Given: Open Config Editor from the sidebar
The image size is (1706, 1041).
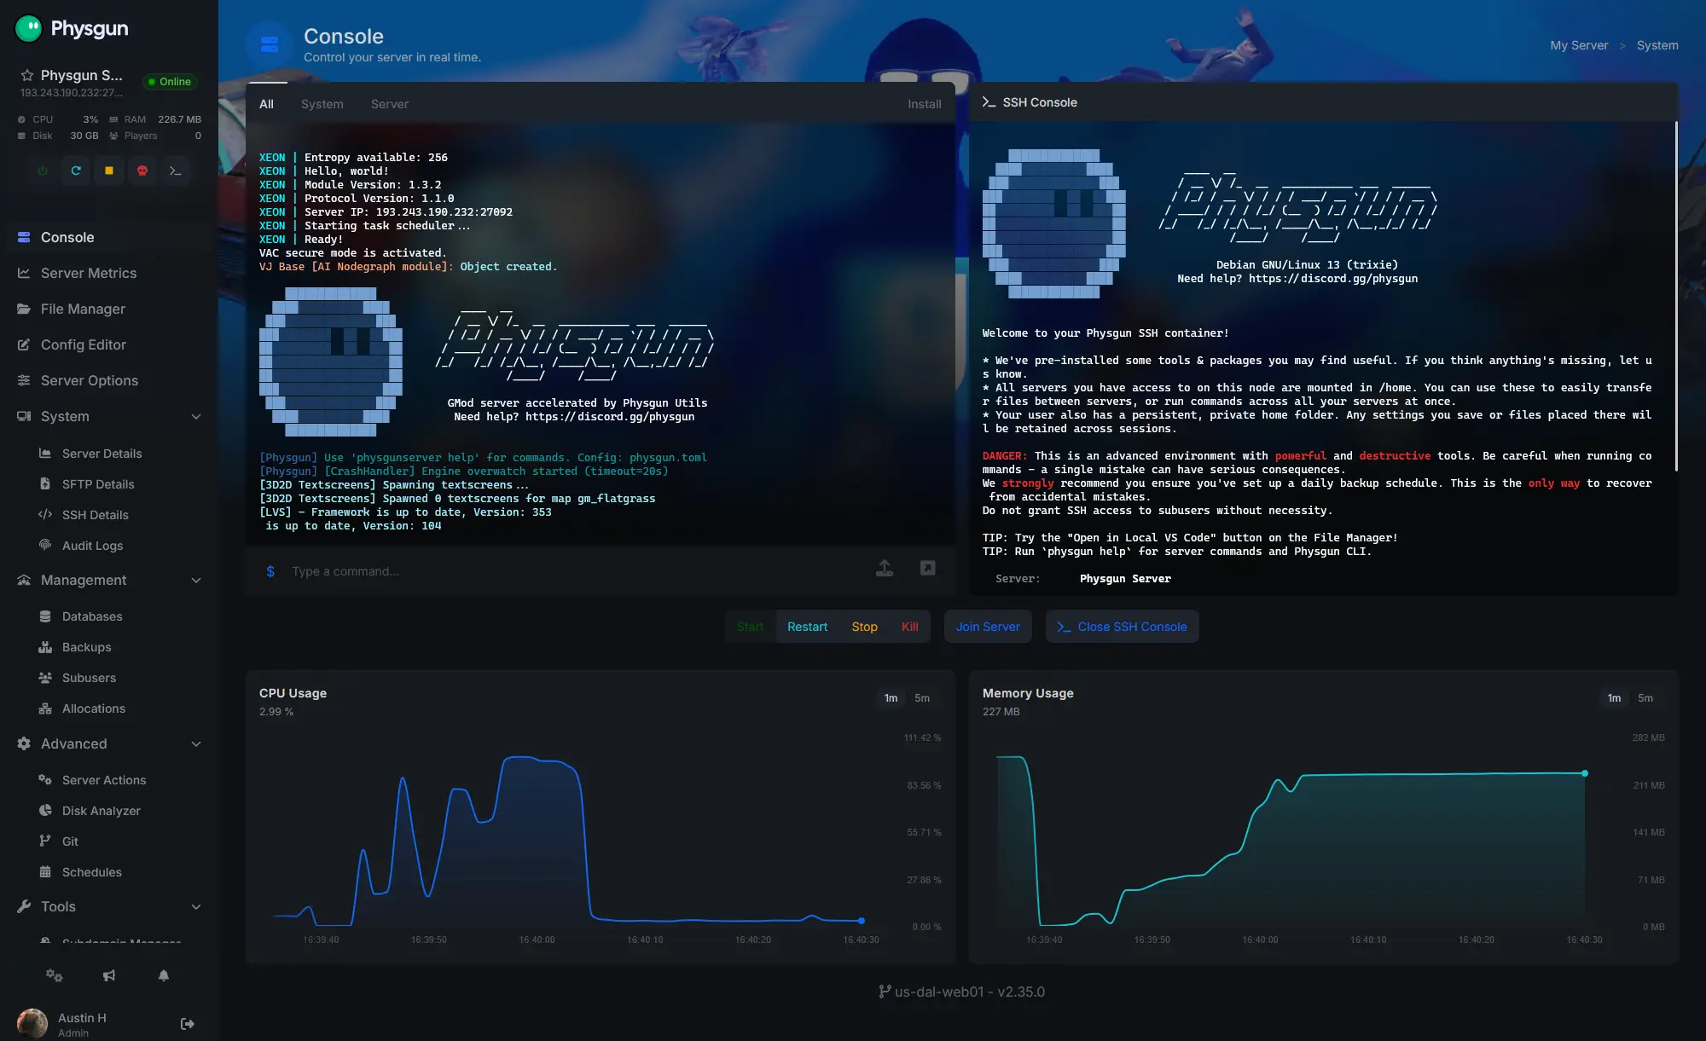Looking at the screenshot, I should click(x=109, y=344).
